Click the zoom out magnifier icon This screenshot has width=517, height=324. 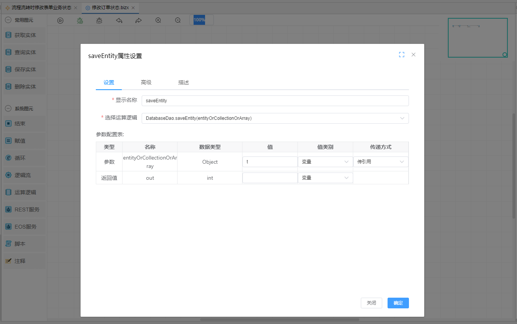point(178,20)
